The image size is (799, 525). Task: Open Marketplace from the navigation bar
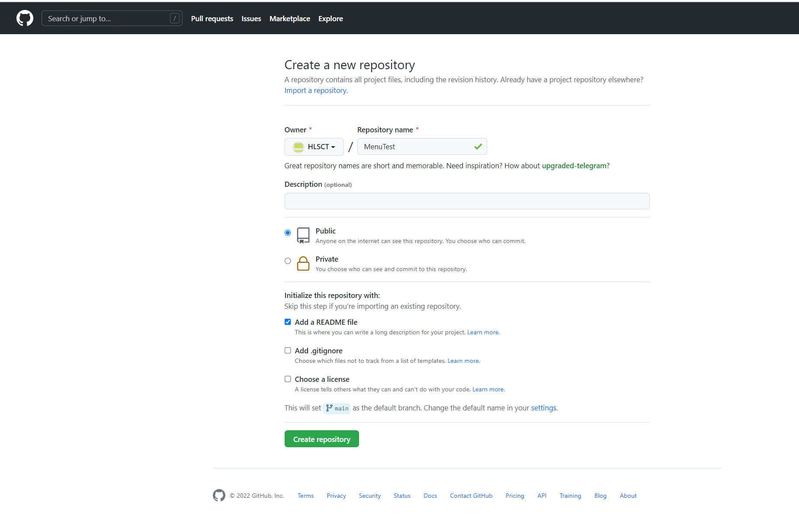(290, 19)
